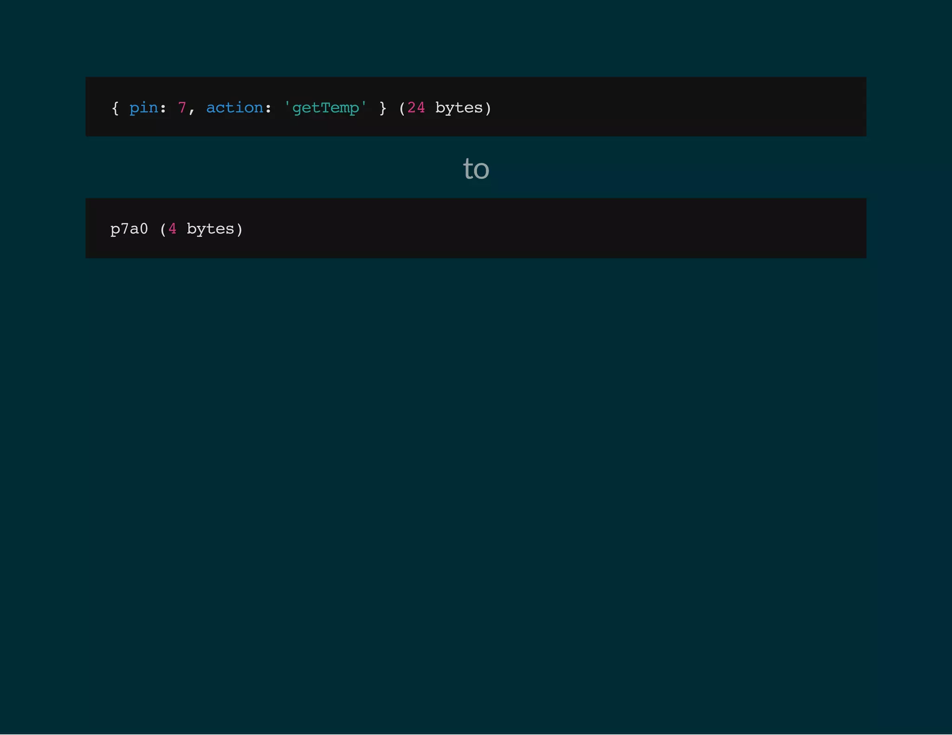The width and height of the screenshot is (952, 735).
Task: Click the 'p7a0' compact message text
Action: coord(129,229)
